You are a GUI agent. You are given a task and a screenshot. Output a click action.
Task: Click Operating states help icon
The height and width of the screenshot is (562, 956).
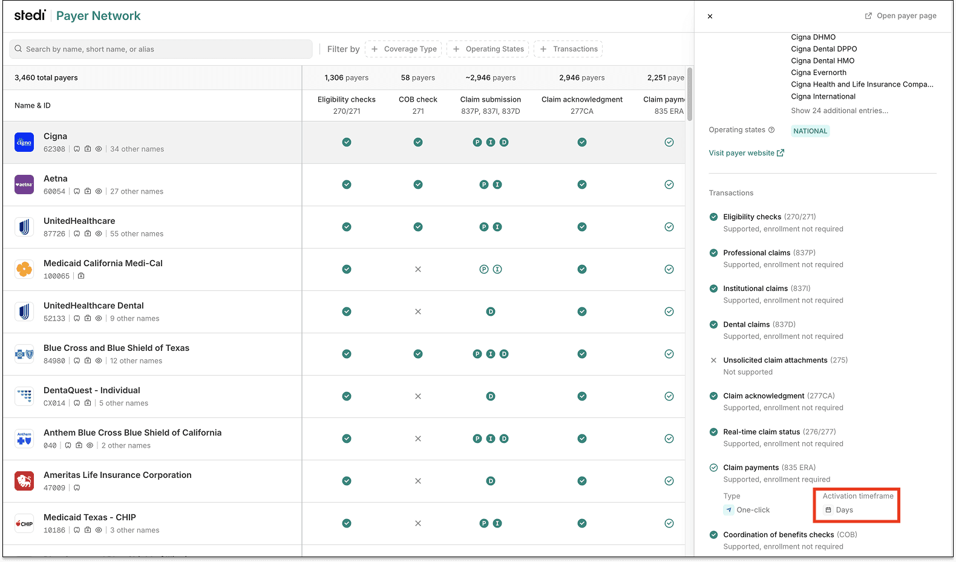[x=771, y=130]
